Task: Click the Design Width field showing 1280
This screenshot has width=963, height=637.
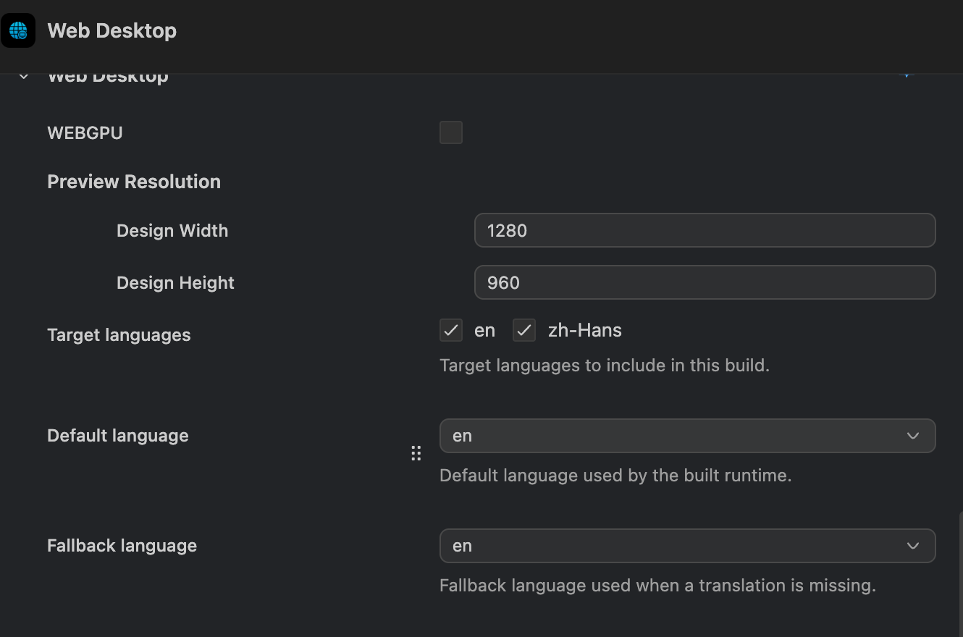Action: click(705, 230)
